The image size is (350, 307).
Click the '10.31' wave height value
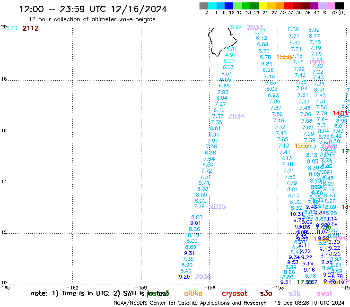tap(297, 214)
